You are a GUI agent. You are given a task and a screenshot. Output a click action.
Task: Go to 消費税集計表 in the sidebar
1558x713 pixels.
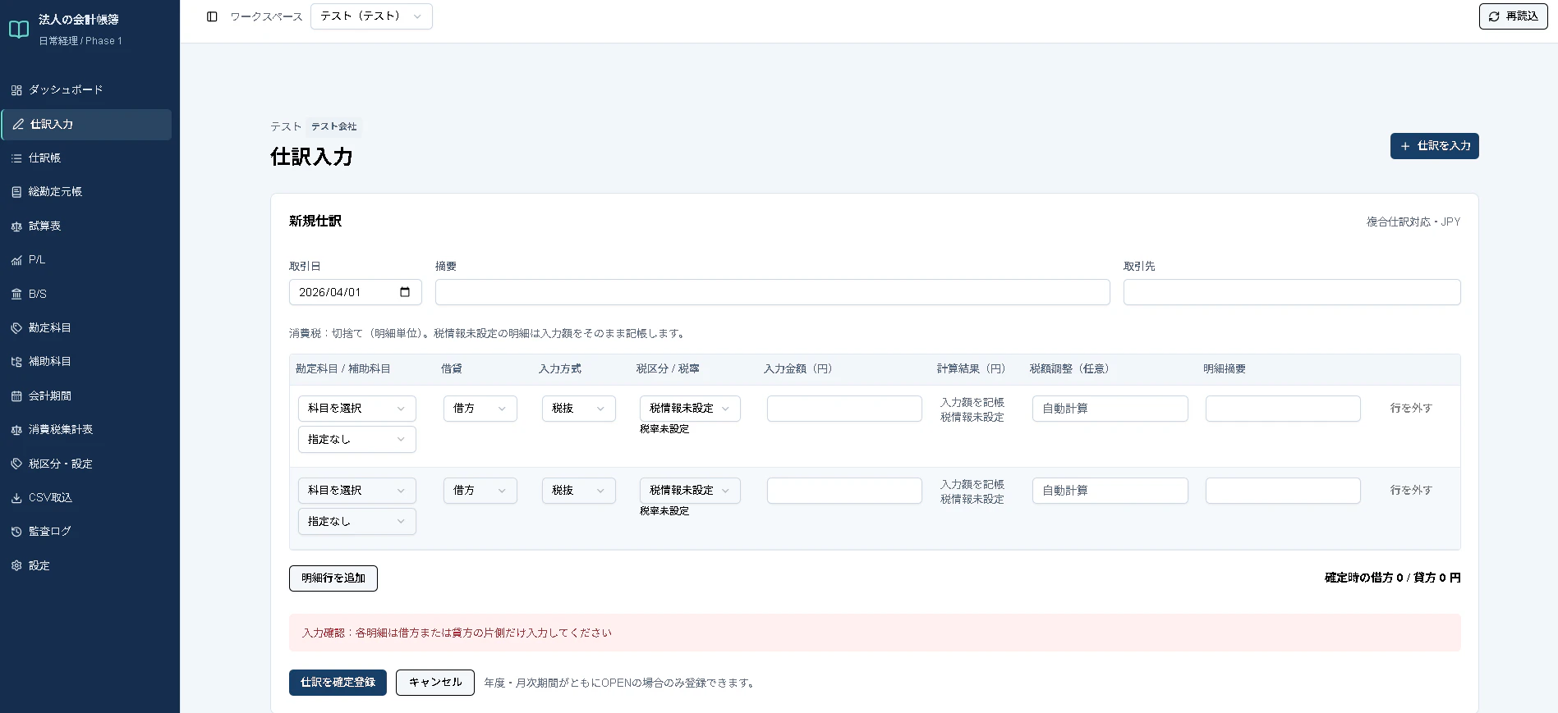click(86, 430)
